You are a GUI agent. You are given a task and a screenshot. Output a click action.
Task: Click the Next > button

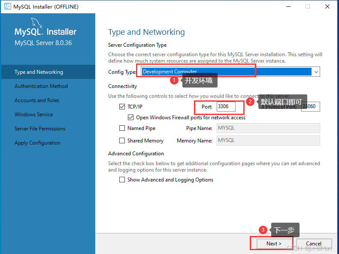pyautogui.click(x=274, y=244)
